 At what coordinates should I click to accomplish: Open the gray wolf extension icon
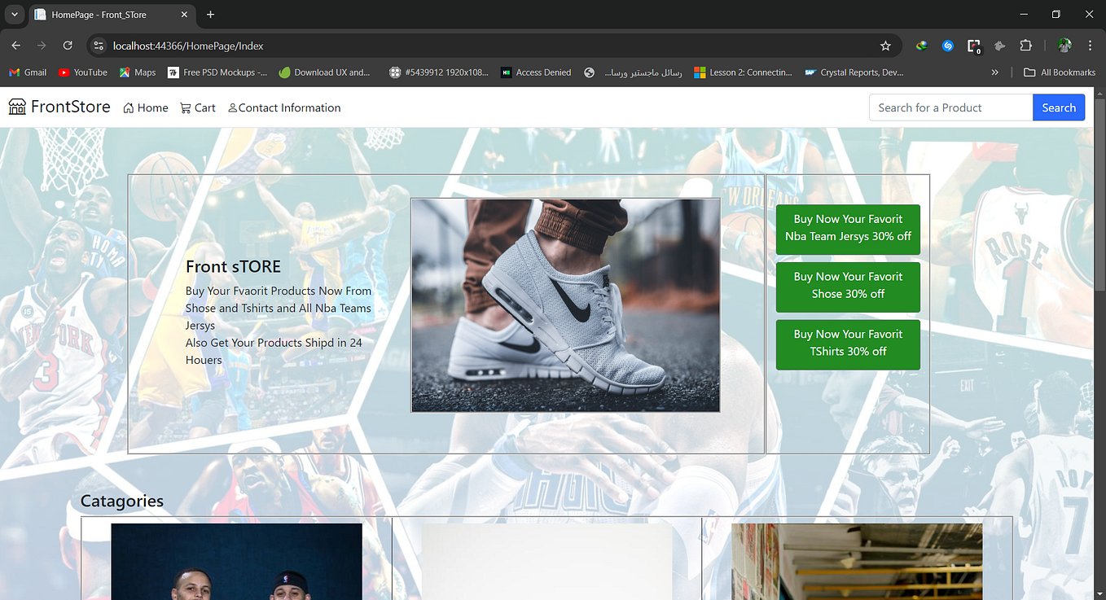(x=999, y=46)
